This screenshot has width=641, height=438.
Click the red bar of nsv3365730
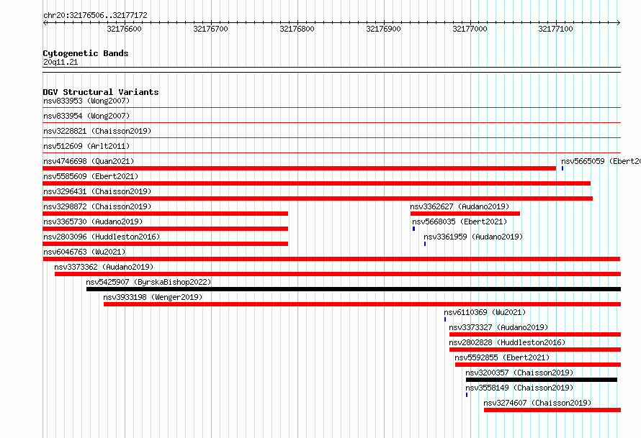coord(166,229)
